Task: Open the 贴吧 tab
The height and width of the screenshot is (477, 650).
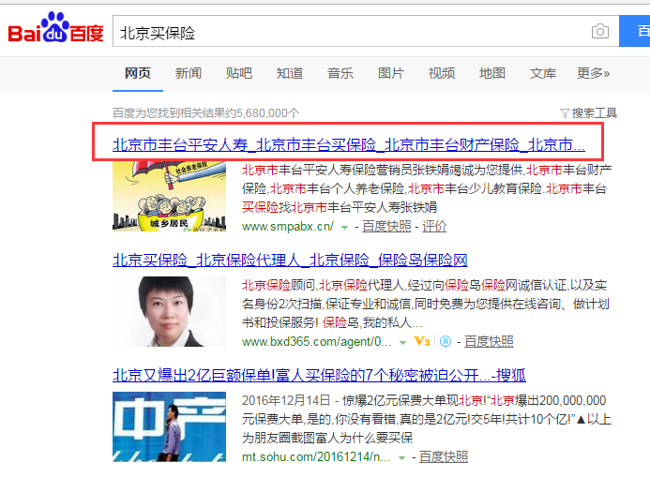Action: point(239,73)
